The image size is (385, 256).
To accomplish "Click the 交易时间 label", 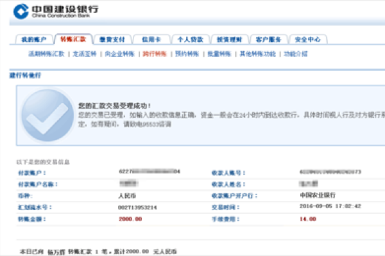I will pos(225,207).
